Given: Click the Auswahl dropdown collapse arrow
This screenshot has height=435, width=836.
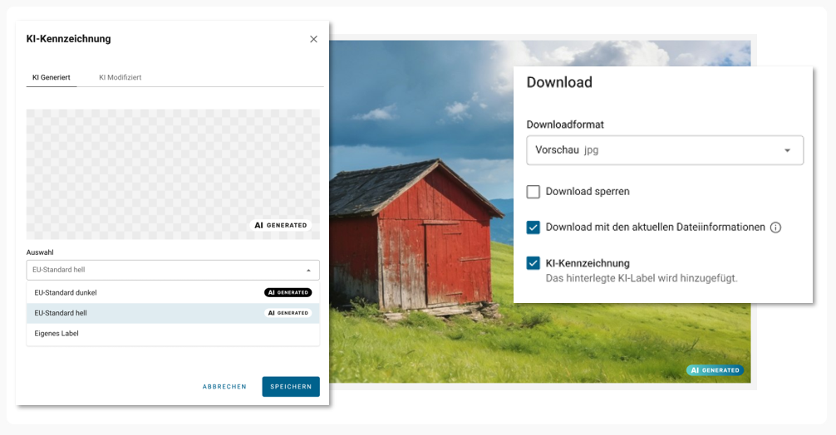Looking at the screenshot, I should click(308, 271).
